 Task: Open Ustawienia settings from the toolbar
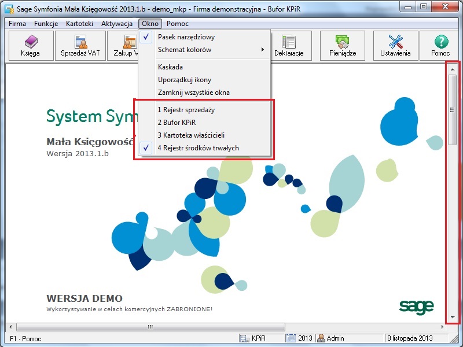click(395, 46)
